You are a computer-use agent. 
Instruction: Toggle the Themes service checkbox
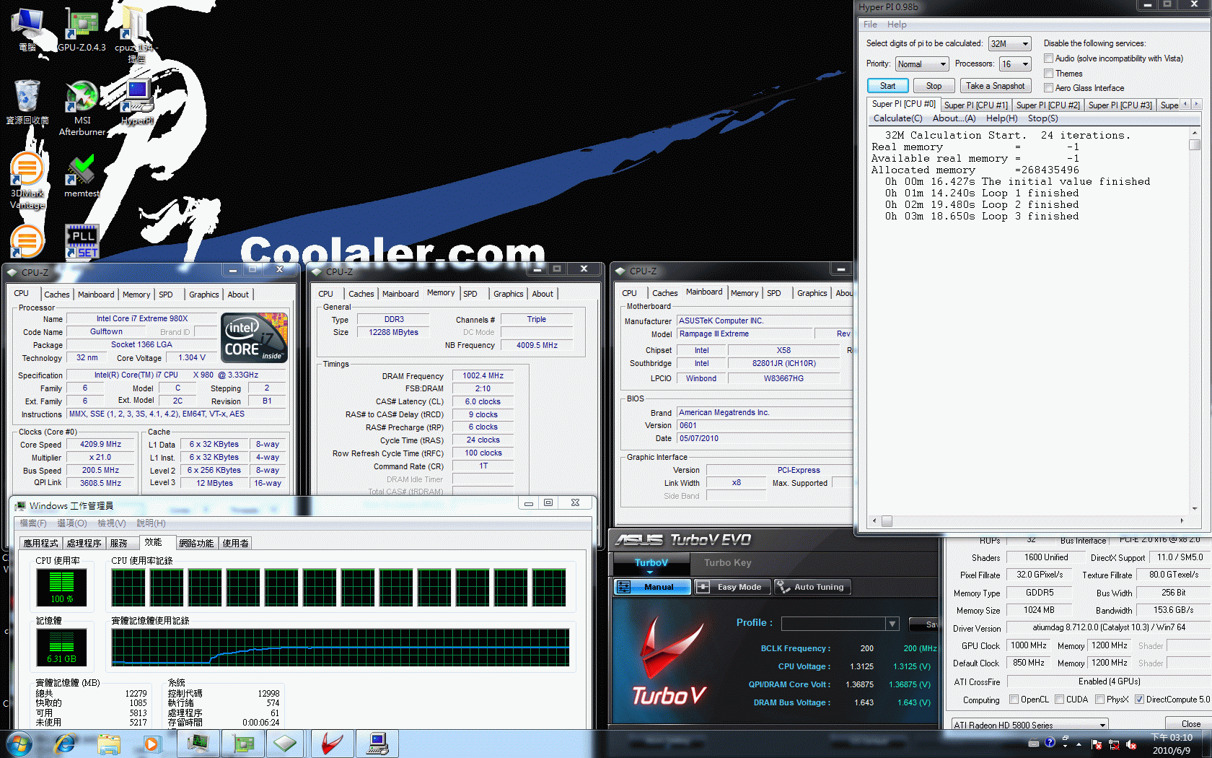point(1049,74)
